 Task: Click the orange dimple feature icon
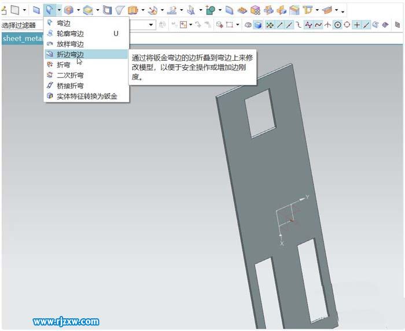[x=68, y=10]
